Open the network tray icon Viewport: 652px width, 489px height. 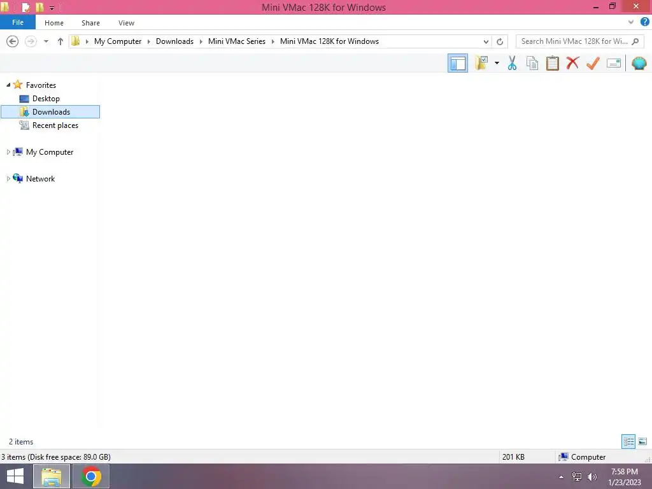[577, 477]
